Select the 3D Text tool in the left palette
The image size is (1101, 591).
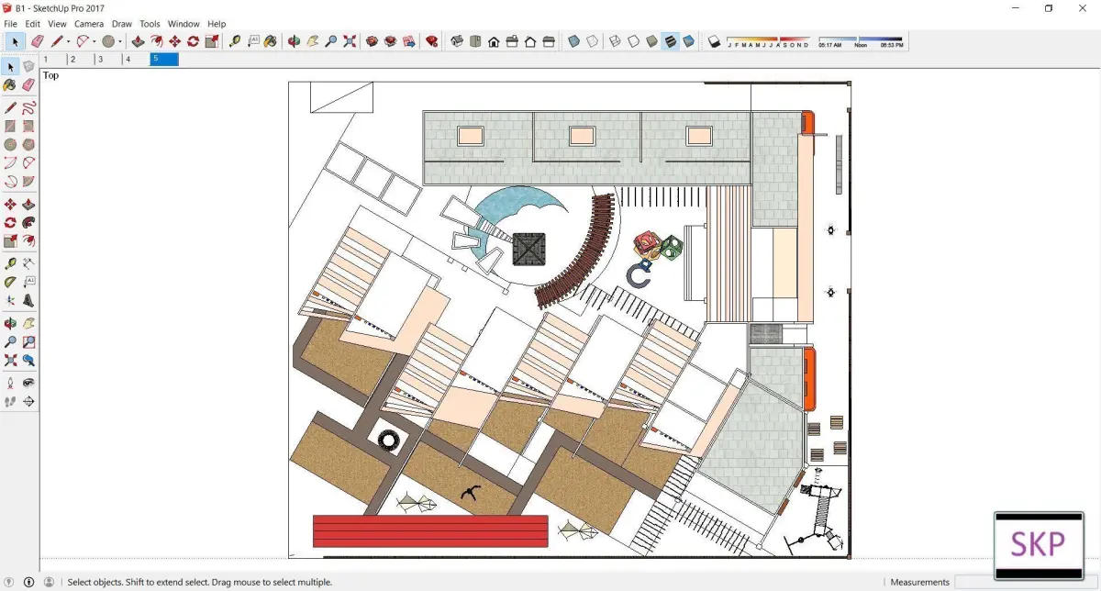pos(28,300)
